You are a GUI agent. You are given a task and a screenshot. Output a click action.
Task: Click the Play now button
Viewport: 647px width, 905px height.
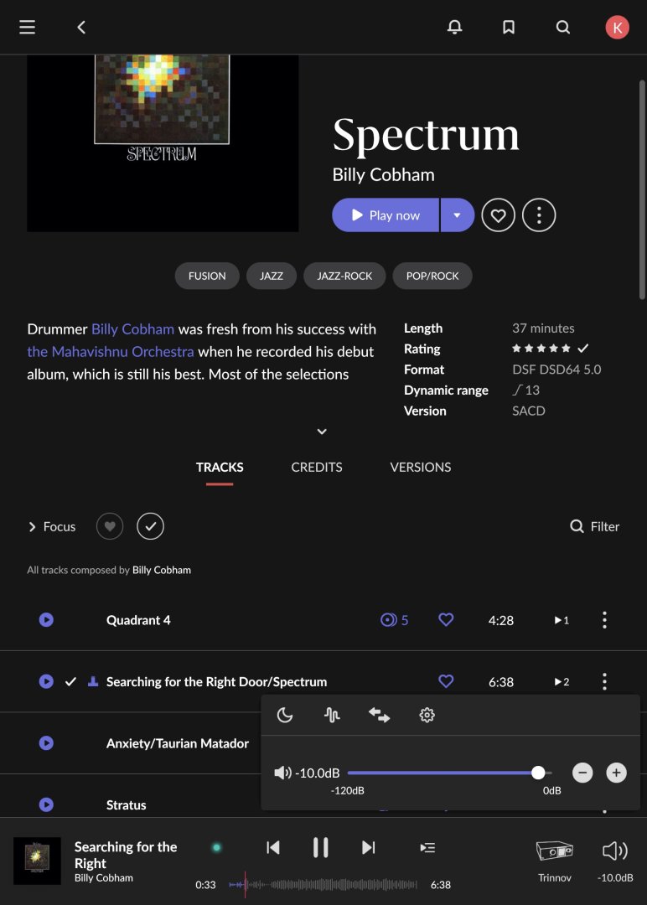click(x=386, y=215)
